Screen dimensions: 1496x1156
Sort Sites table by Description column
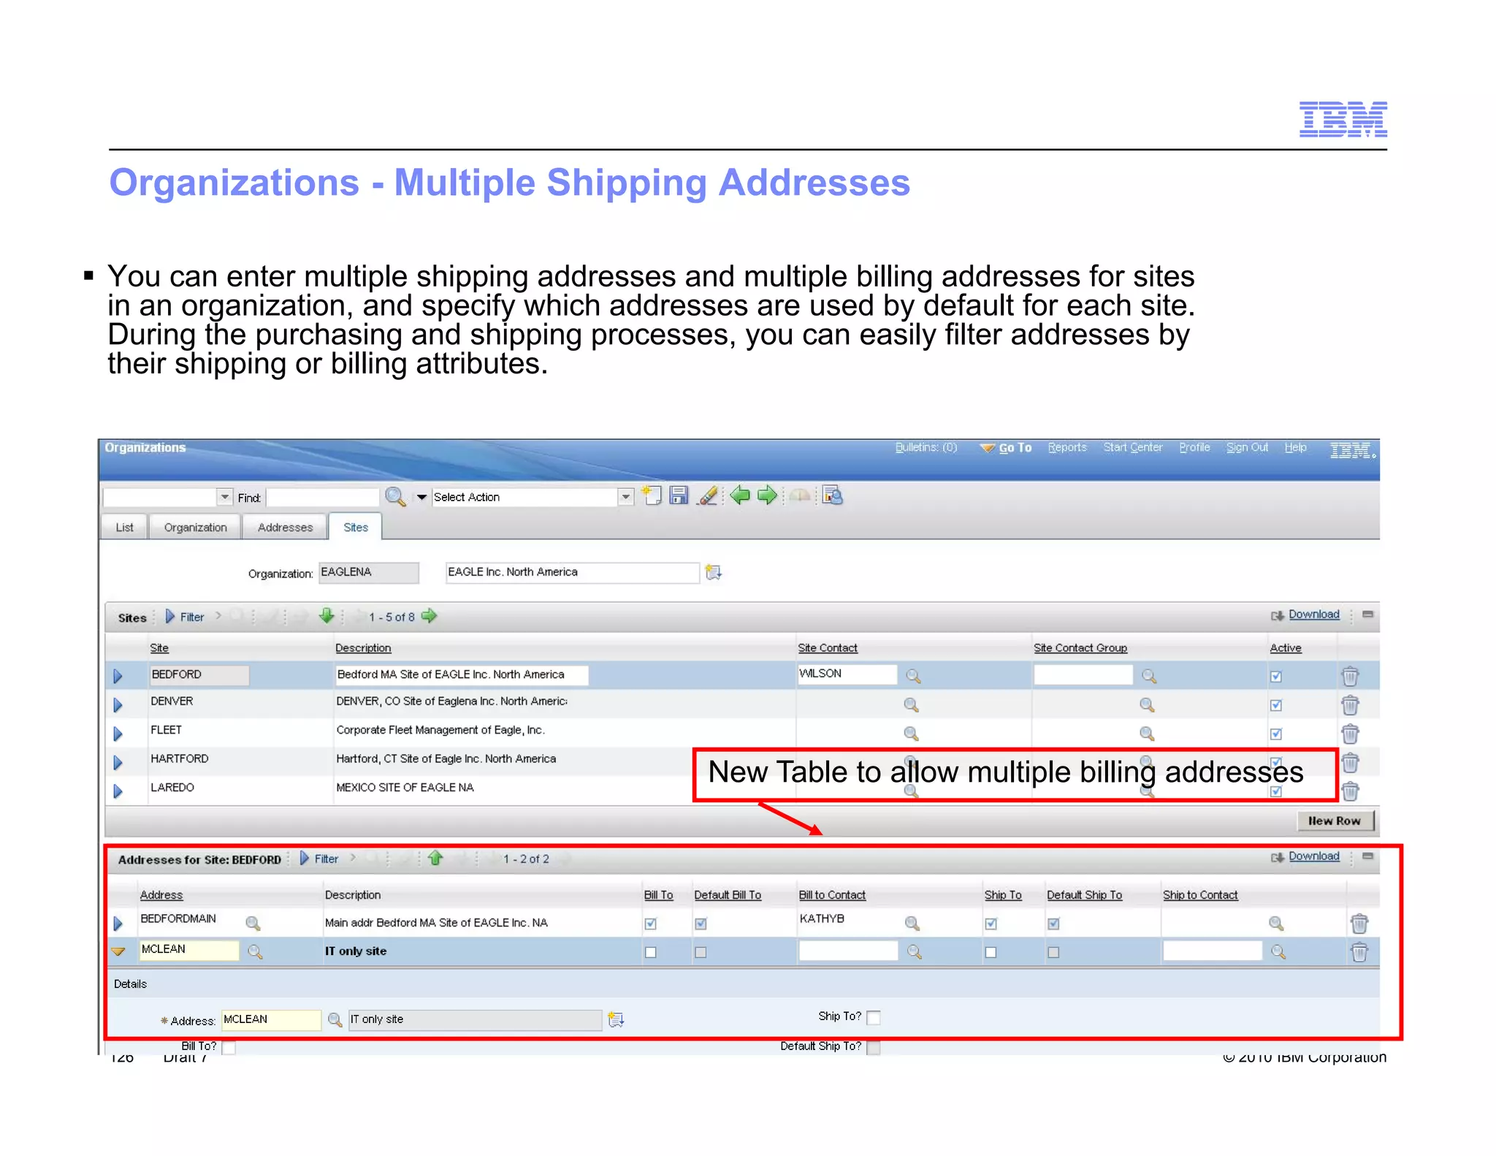[363, 648]
